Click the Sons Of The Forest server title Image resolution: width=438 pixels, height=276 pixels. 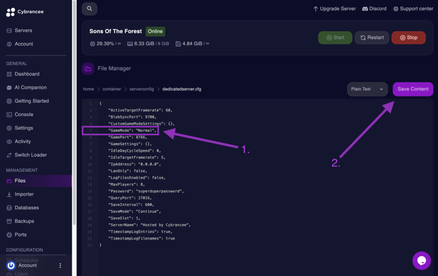tap(115, 31)
